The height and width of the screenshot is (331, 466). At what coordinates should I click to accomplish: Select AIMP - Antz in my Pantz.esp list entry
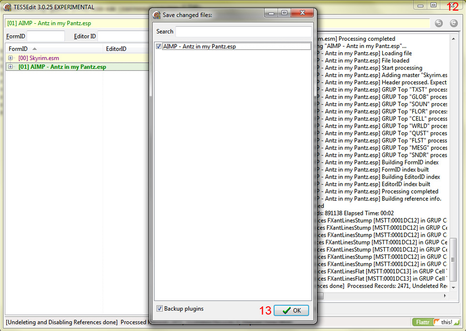(237, 46)
